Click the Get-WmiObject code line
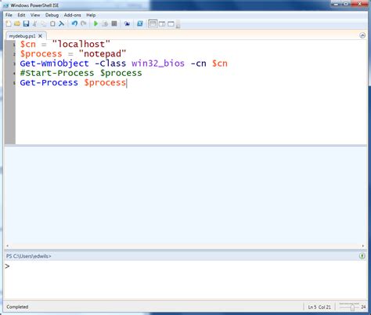371x315 pixels. pos(124,63)
